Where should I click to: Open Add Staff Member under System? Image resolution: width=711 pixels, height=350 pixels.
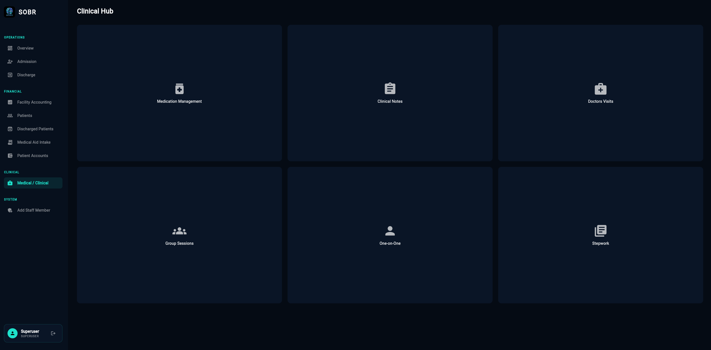click(33, 210)
